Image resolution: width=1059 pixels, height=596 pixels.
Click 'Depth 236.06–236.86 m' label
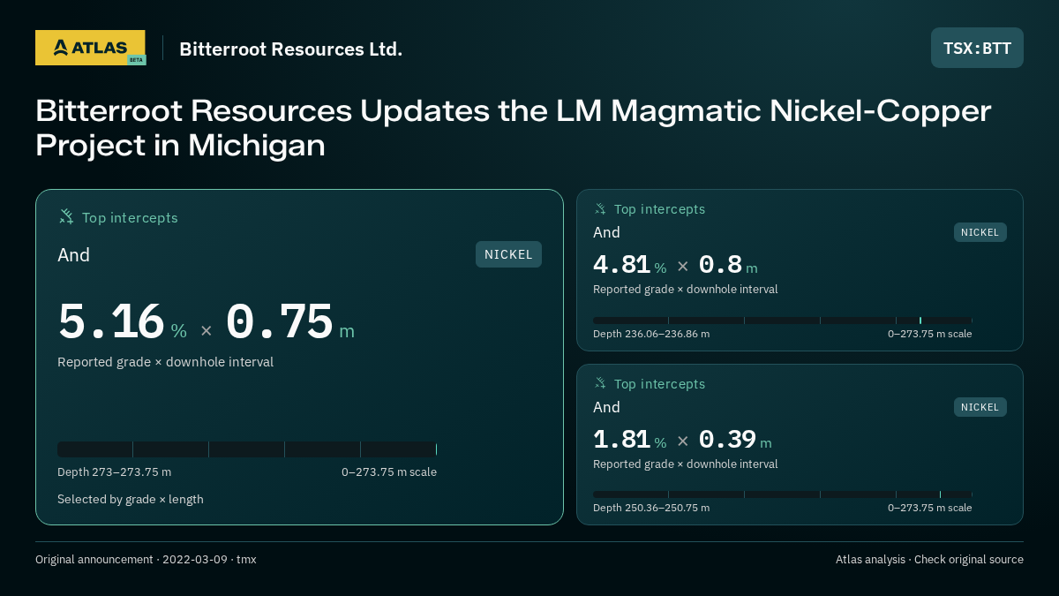pos(651,334)
